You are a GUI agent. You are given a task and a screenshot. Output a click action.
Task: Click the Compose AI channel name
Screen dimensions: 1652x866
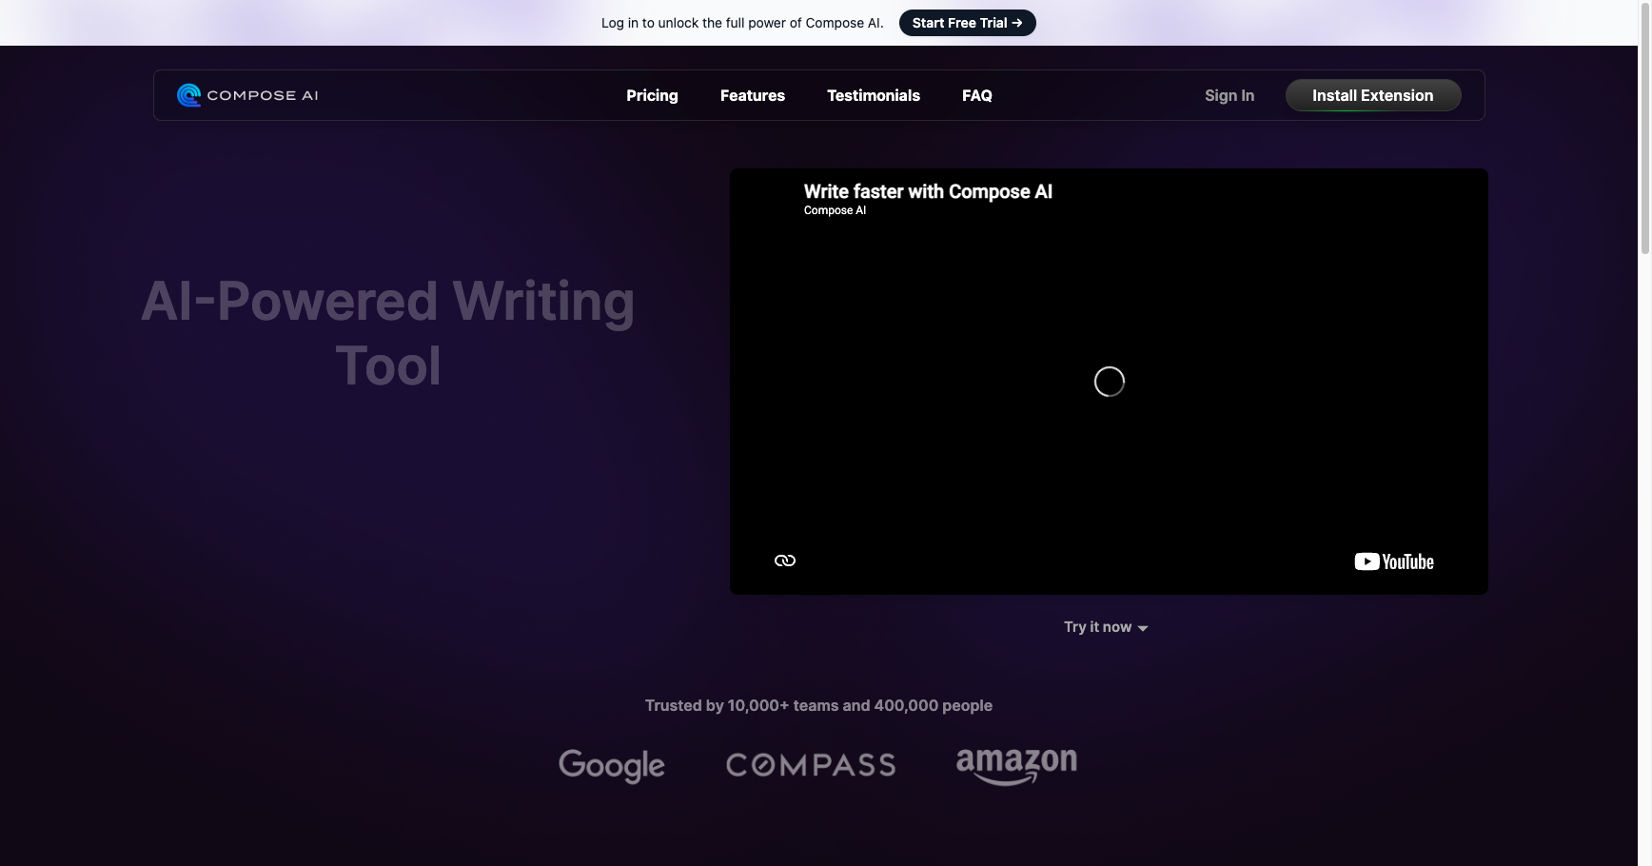835,210
